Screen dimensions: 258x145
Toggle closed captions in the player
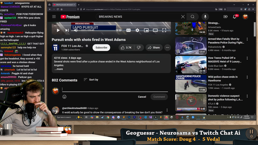pyautogui.click(x=128, y=30)
